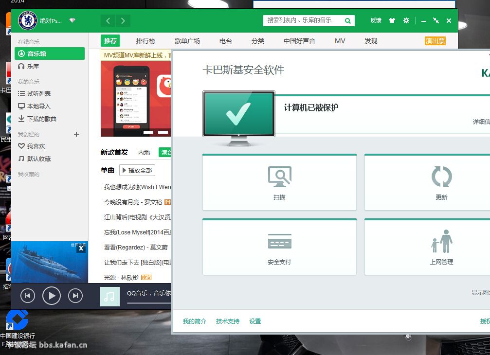Add a new playlist with the plus icon
Image resolution: width=490 pixels, height=355 pixels.
click(x=76, y=134)
